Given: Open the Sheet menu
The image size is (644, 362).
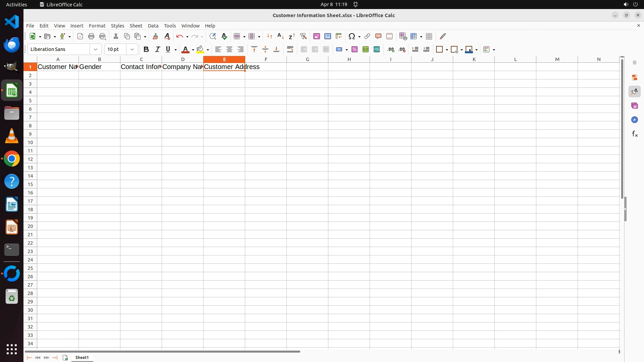Looking at the screenshot, I should (136, 25).
